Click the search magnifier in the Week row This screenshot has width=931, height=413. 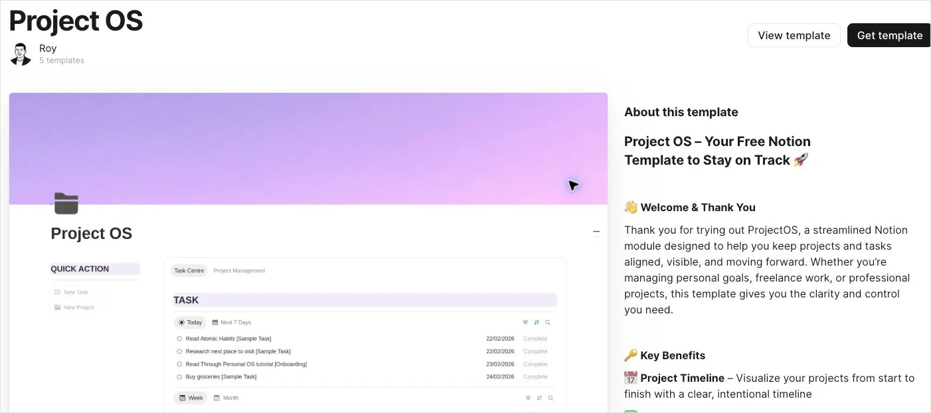click(x=550, y=398)
